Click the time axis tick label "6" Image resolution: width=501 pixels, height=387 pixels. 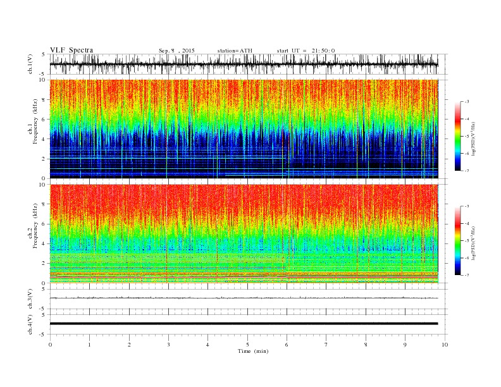tap(287, 345)
